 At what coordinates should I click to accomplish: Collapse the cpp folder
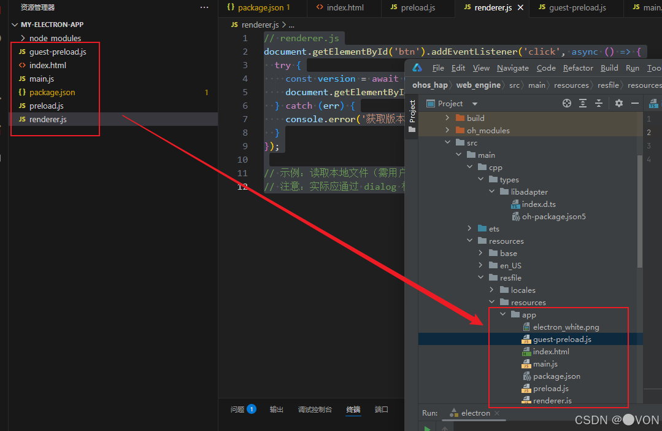(x=470, y=167)
